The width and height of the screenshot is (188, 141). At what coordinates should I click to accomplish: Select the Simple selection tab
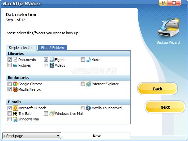pyautogui.click(x=21, y=48)
